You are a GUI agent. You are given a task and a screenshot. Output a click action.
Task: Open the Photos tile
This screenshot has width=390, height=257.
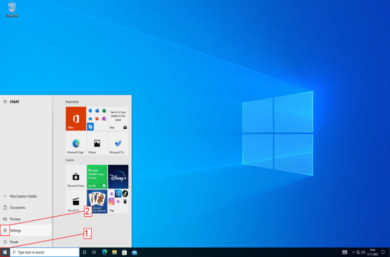(97, 143)
